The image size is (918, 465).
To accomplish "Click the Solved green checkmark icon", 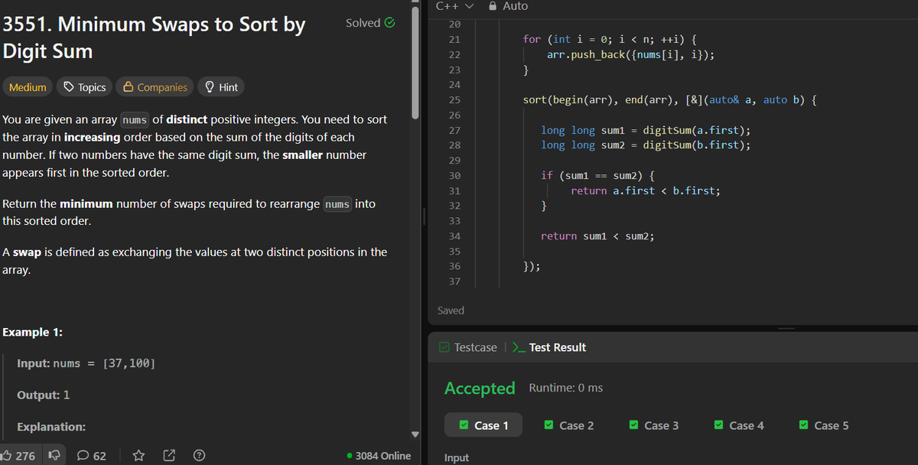I will pyautogui.click(x=389, y=23).
